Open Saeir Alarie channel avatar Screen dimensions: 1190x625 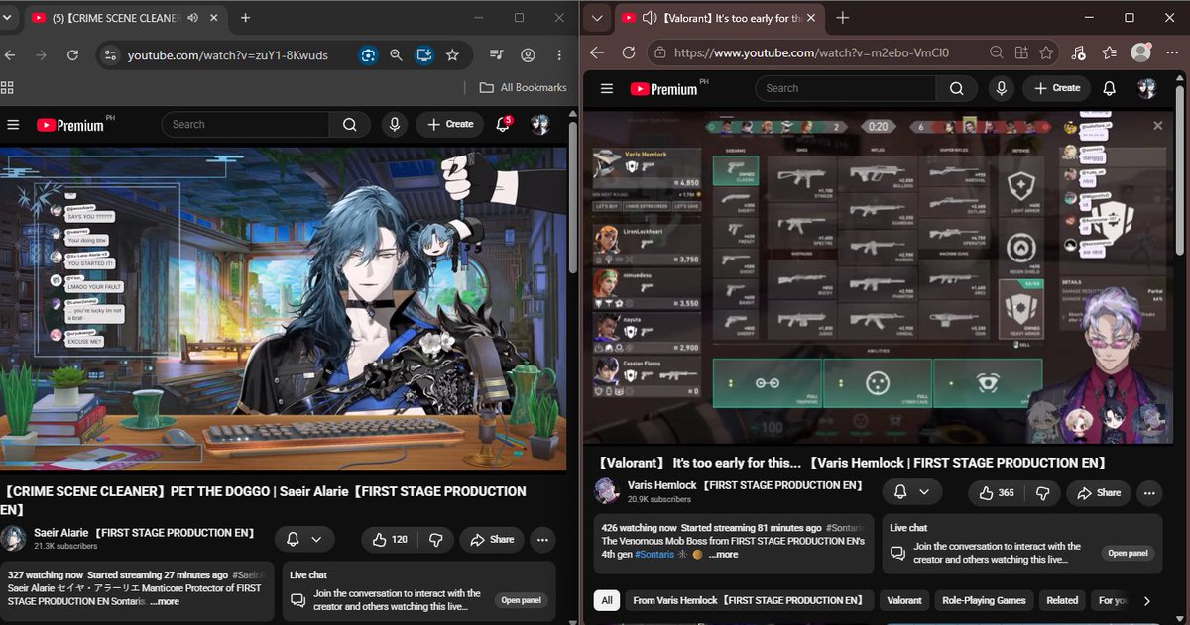(x=14, y=539)
